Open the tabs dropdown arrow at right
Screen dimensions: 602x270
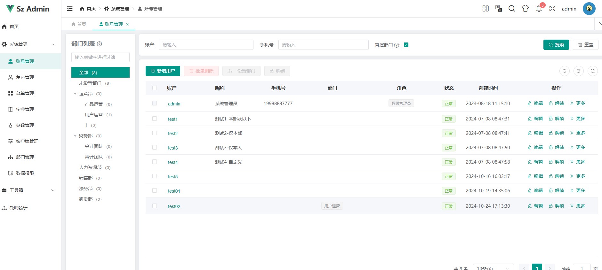(x=600, y=24)
